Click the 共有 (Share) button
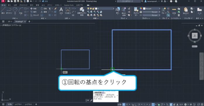 (45, 1)
